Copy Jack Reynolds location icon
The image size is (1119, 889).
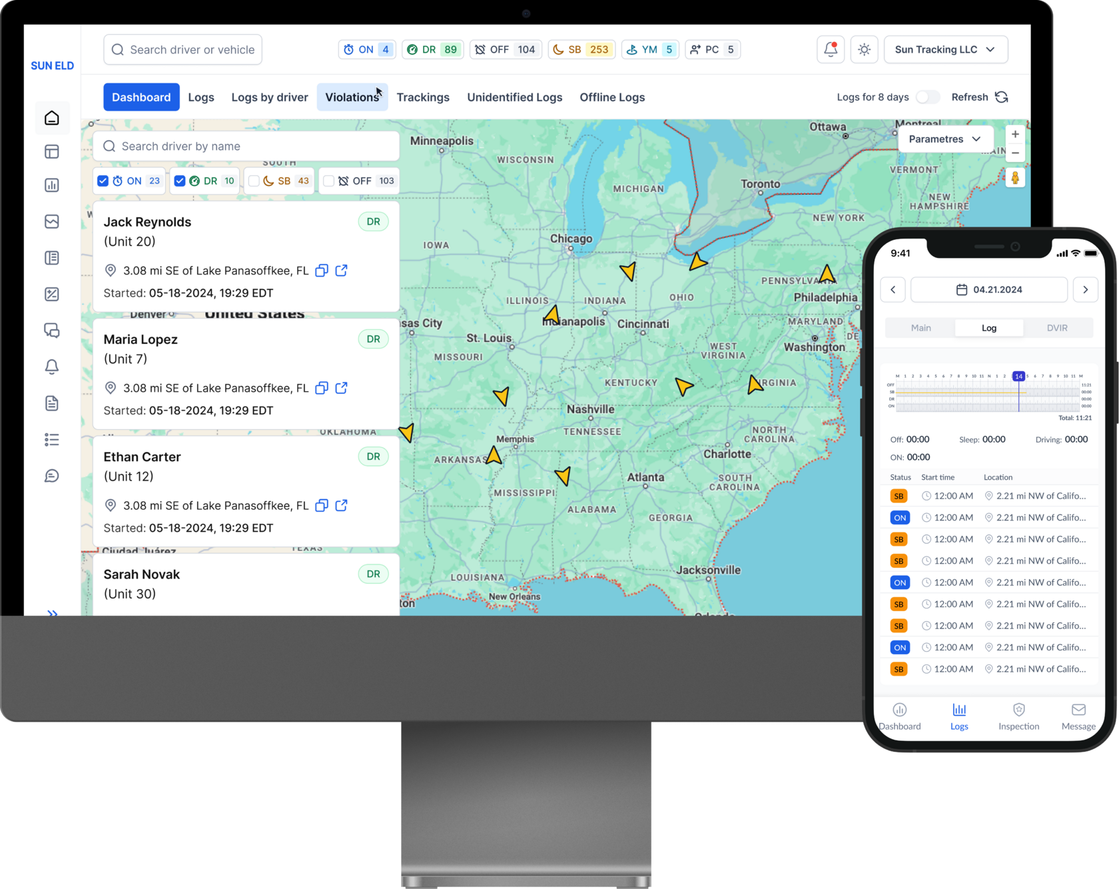322,271
